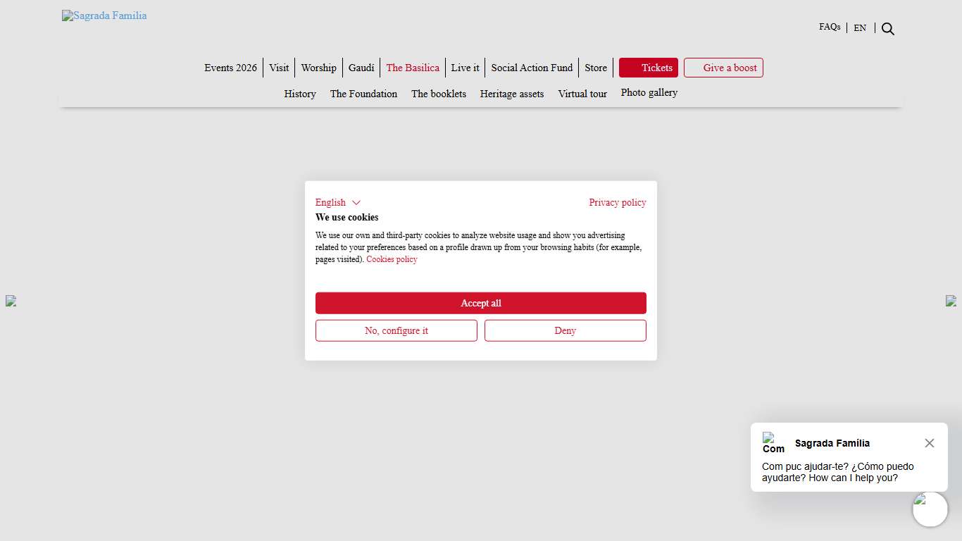This screenshot has height=541, width=962.
Task: Click the chat avatar image
Action: point(773,443)
